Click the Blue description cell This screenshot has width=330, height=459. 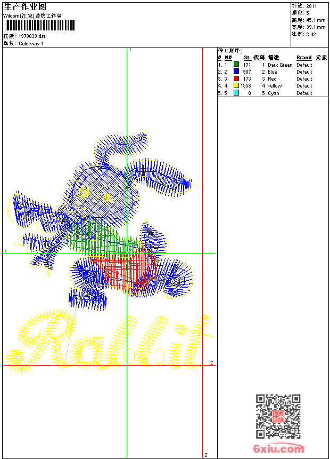pos(273,72)
